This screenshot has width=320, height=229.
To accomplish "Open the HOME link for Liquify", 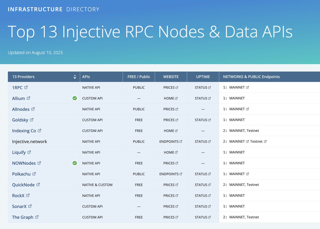I will 171,152.
